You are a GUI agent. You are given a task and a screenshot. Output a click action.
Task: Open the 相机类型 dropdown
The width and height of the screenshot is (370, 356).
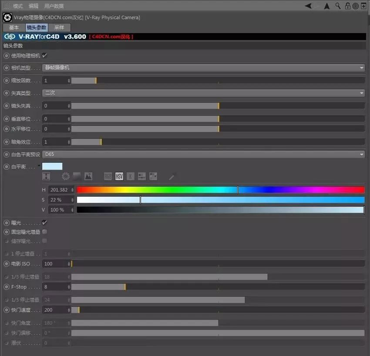point(204,67)
